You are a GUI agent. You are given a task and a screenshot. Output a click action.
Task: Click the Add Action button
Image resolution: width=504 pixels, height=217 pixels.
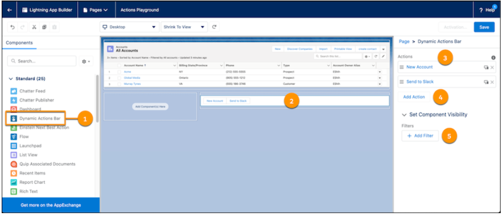(x=414, y=97)
